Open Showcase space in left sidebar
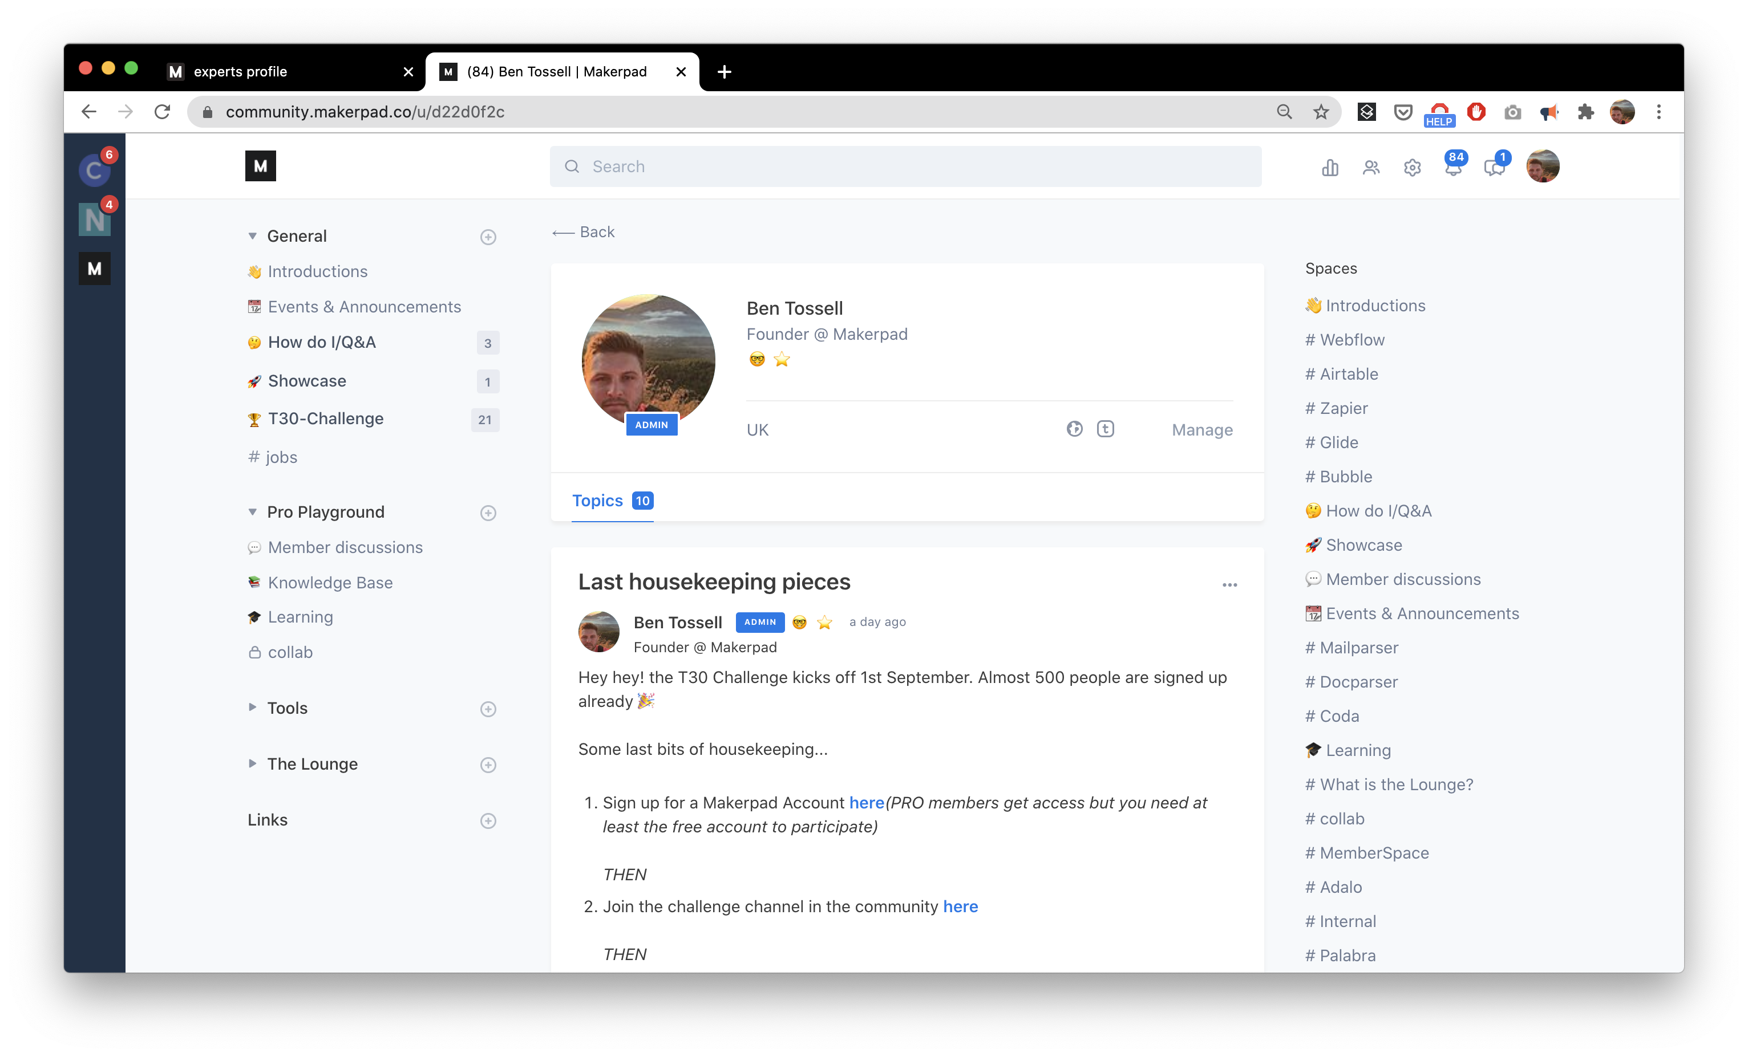Screen dimensions: 1748x1057 tap(306, 381)
